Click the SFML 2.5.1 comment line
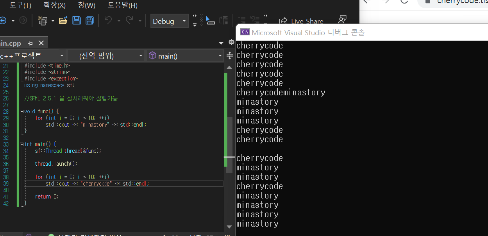Viewport: 488px width, 236px height. click(71, 98)
